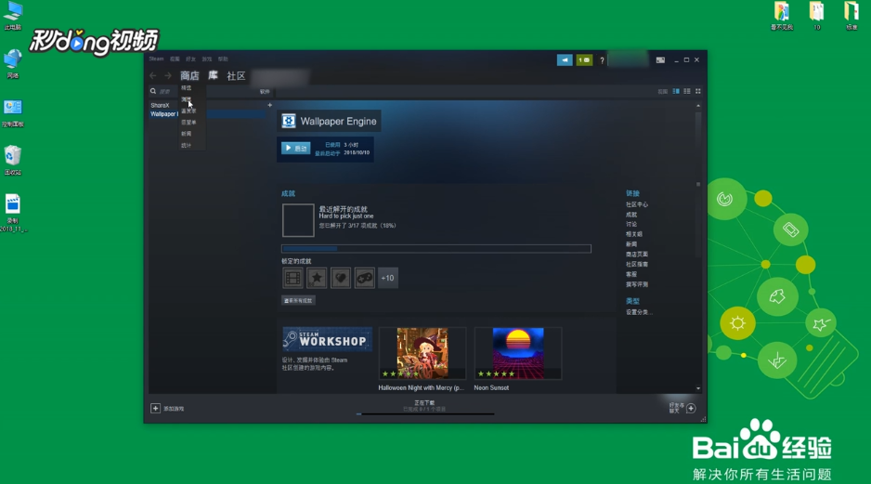Choose 愿望单 in the Store dropdown
The width and height of the screenshot is (871, 484).
tap(188, 123)
